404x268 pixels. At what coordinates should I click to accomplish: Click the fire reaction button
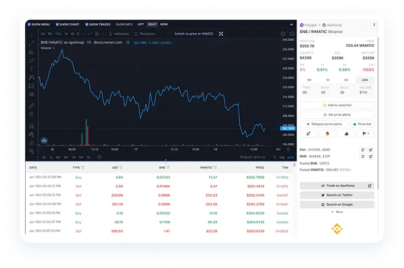328,133
